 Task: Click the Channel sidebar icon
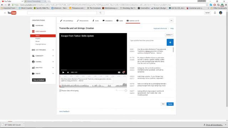pos(33,62)
